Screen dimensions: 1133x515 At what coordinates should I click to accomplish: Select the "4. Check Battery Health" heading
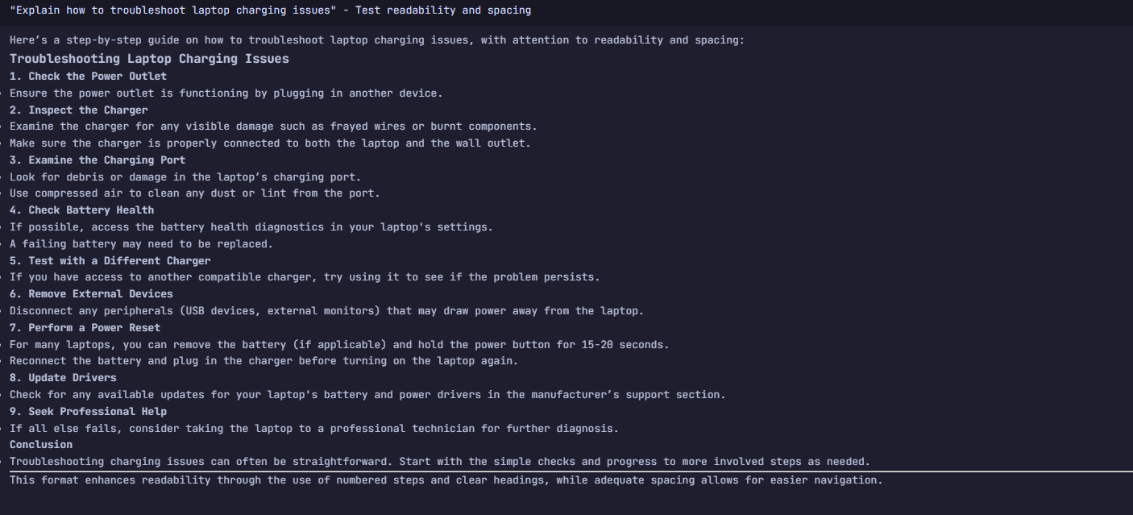click(81, 210)
